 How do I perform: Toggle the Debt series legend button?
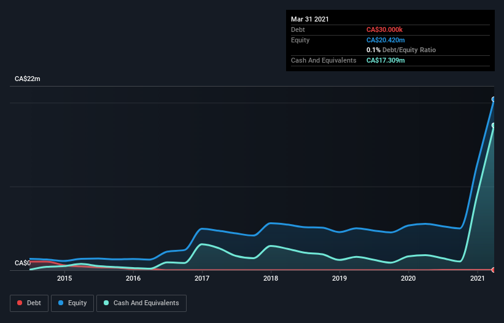tap(29, 303)
